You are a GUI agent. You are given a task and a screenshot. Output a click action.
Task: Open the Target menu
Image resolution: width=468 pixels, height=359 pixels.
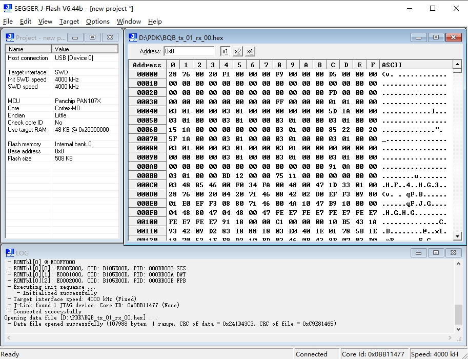[x=69, y=22]
